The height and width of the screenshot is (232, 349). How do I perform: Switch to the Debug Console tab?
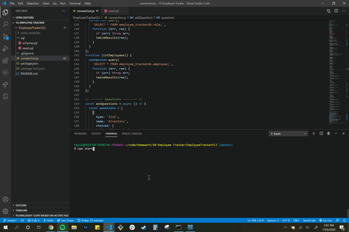click(132, 133)
